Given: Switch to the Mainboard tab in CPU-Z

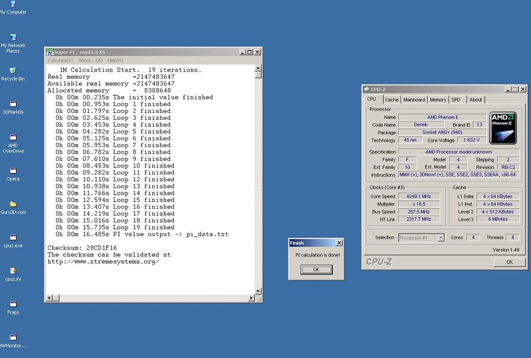Looking at the screenshot, I should 414,100.
